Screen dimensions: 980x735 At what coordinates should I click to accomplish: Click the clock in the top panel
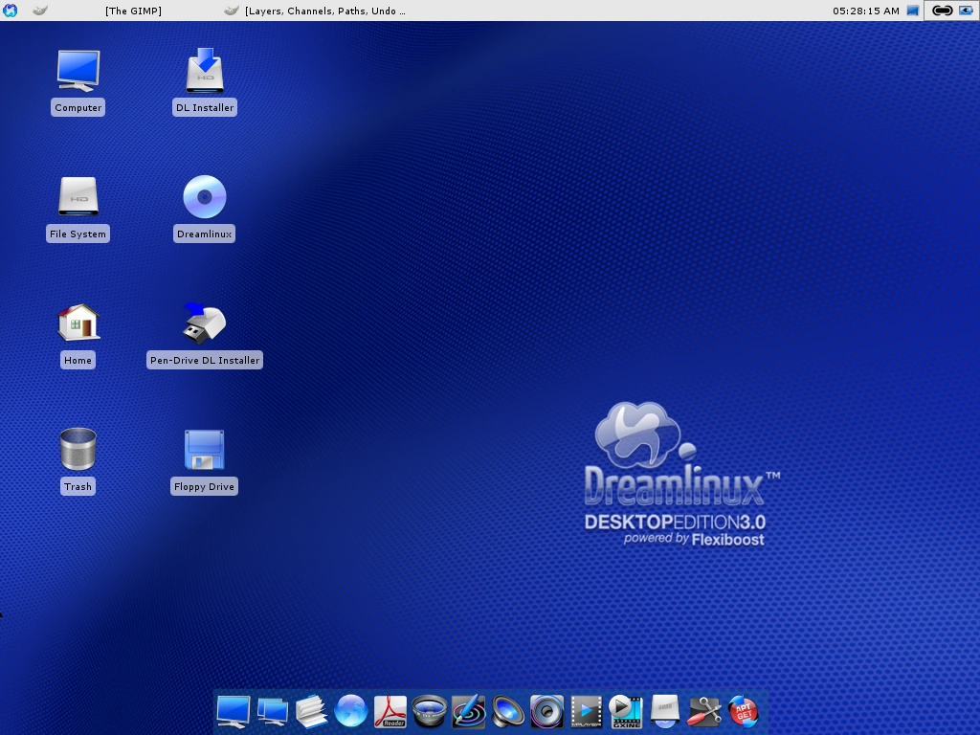pos(865,11)
